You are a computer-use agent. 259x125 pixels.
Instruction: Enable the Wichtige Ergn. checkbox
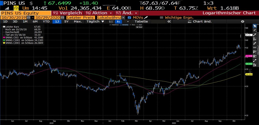point(162,18)
